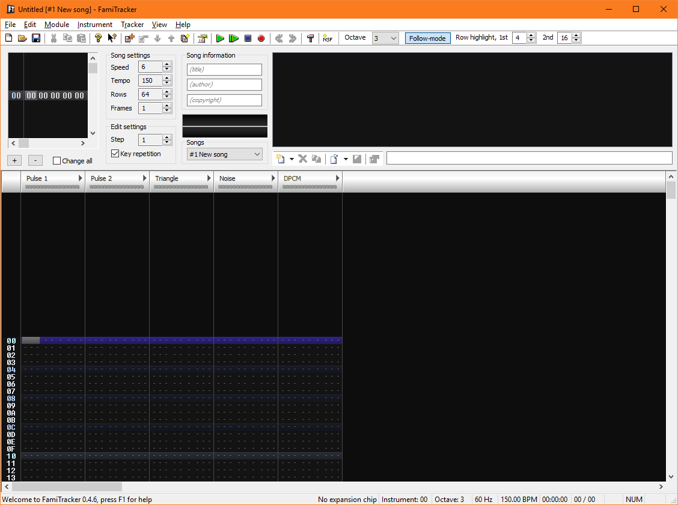Toggle the Follow-mode button
The width and height of the screenshot is (678, 505).
click(427, 38)
